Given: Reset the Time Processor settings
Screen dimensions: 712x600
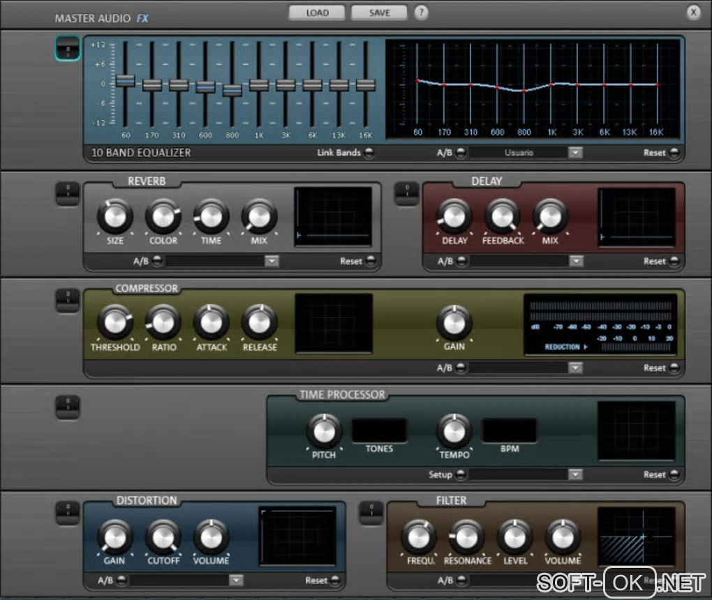Looking at the screenshot, I should pyautogui.click(x=675, y=474).
